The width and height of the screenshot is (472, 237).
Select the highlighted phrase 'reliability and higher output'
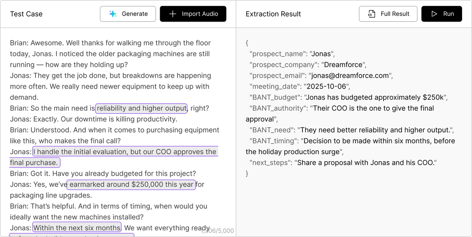coord(141,108)
